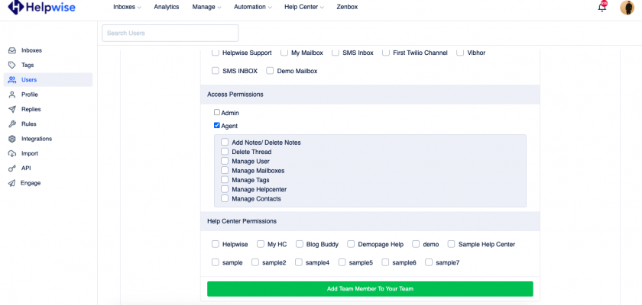This screenshot has width=642, height=305.
Task: Click Add Team Member To Your Team button
Action: [370, 289]
